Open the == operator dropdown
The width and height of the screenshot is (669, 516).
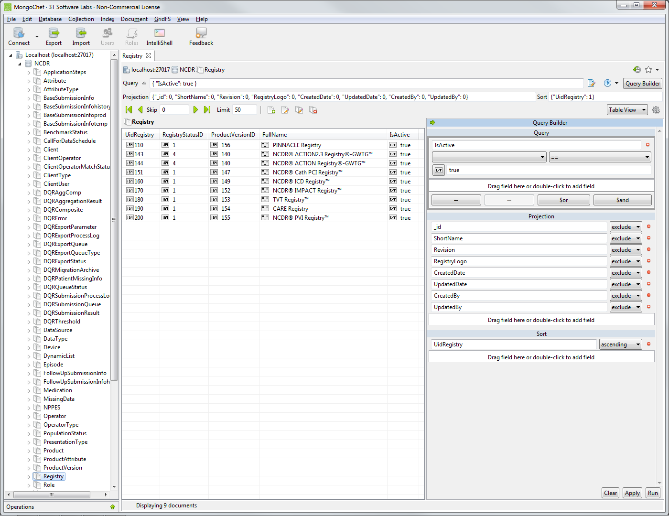pyautogui.click(x=600, y=157)
